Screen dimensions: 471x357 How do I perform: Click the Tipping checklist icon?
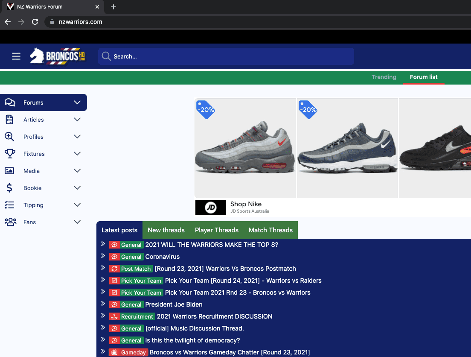9,205
